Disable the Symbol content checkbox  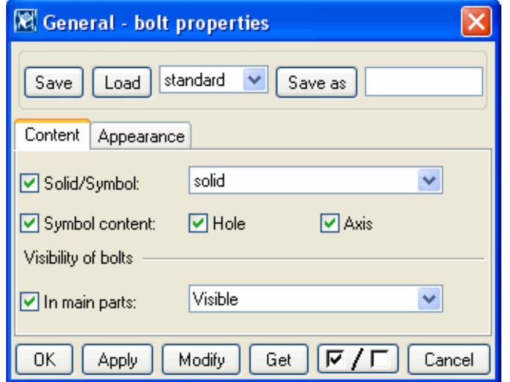28,225
